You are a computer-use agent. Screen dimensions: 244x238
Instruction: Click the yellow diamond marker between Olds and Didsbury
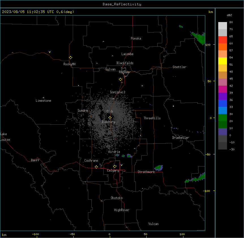[x=110, y=118]
